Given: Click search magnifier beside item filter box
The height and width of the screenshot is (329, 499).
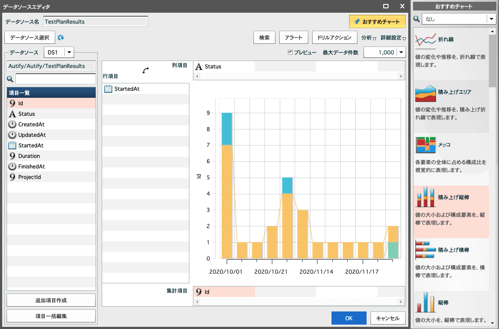Looking at the screenshot, I should coord(10,79).
